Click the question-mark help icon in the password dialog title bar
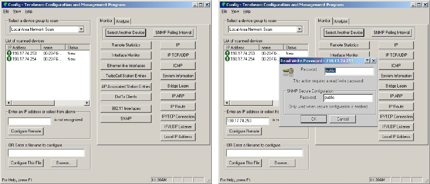 tap(368, 61)
